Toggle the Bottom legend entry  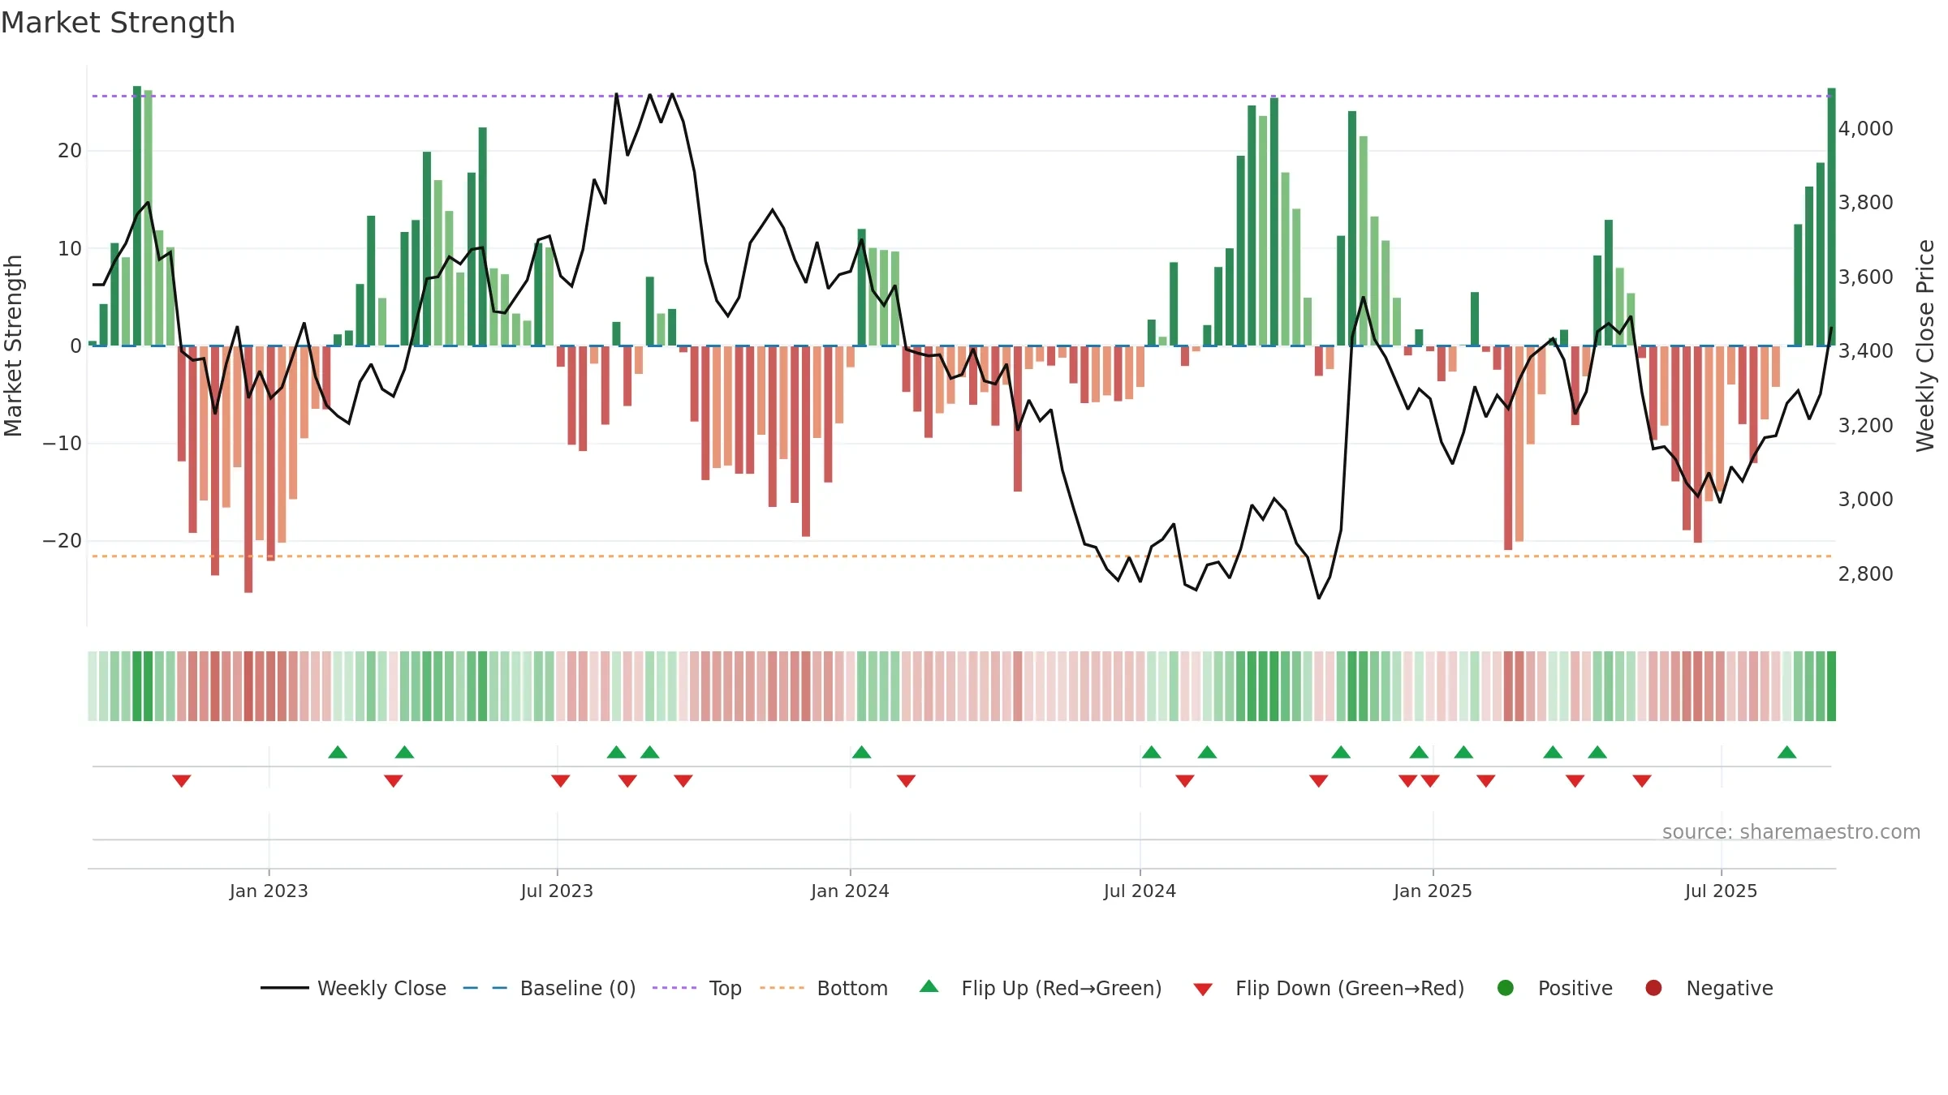click(x=824, y=988)
